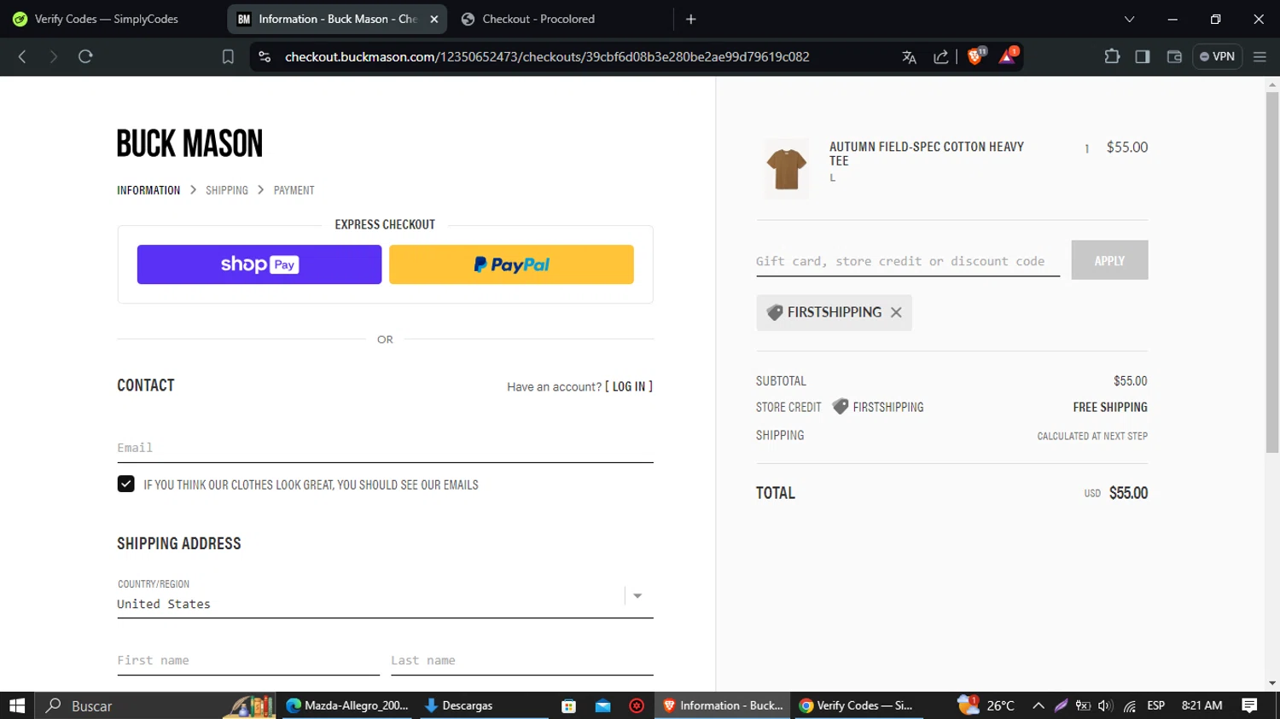Toggle the browser sidebar panel icon
The height and width of the screenshot is (719, 1280).
[x=1143, y=56]
